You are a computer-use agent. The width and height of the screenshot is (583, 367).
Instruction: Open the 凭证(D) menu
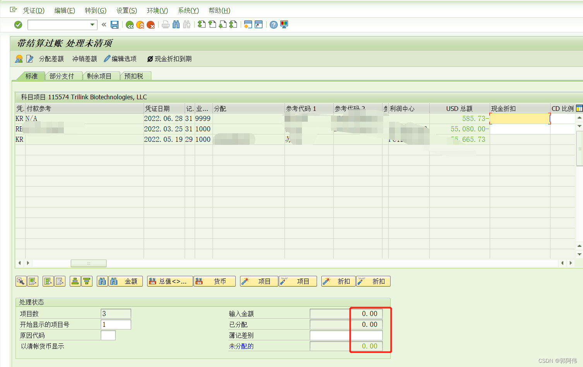coord(34,10)
